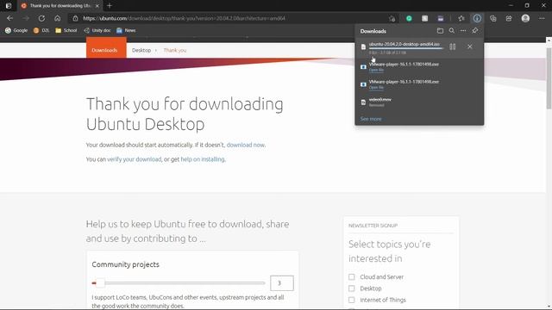Click the Community projects amount field

click(282, 283)
